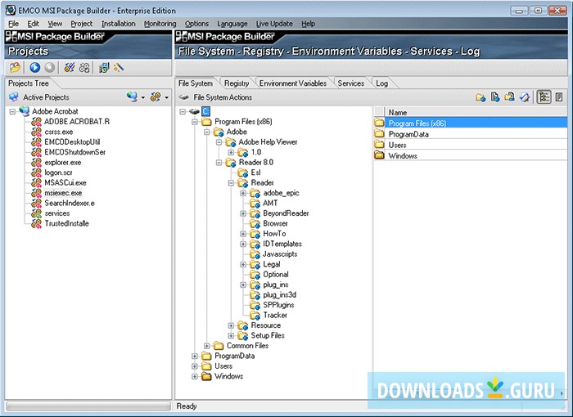Switch to the Services tab

351,83
